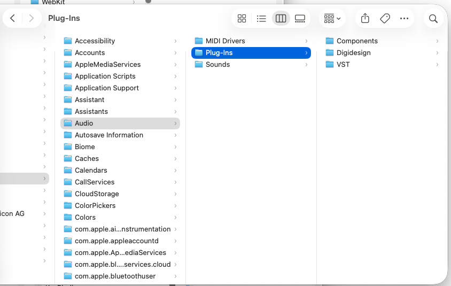Click the folder icon beside ColorPickers
451x286 pixels.
[x=68, y=205]
